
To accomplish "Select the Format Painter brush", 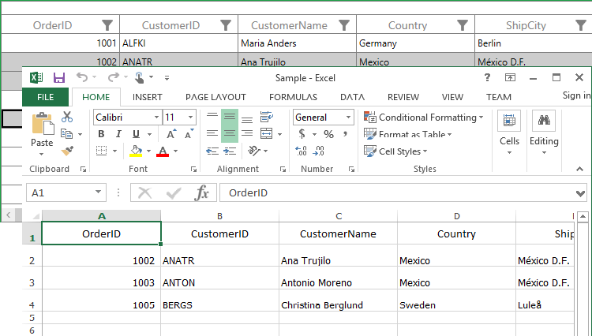I will tap(67, 150).
